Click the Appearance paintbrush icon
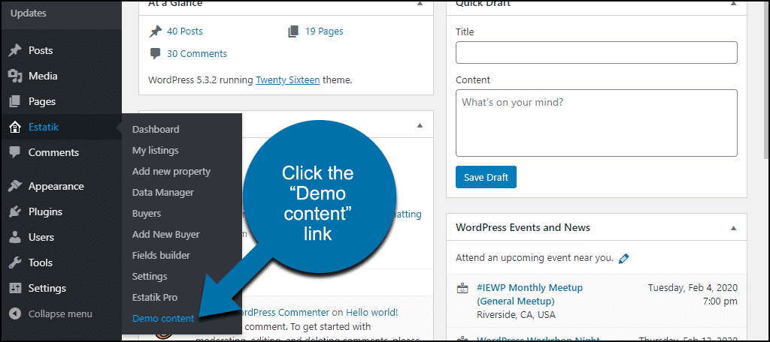 pyautogui.click(x=15, y=186)
